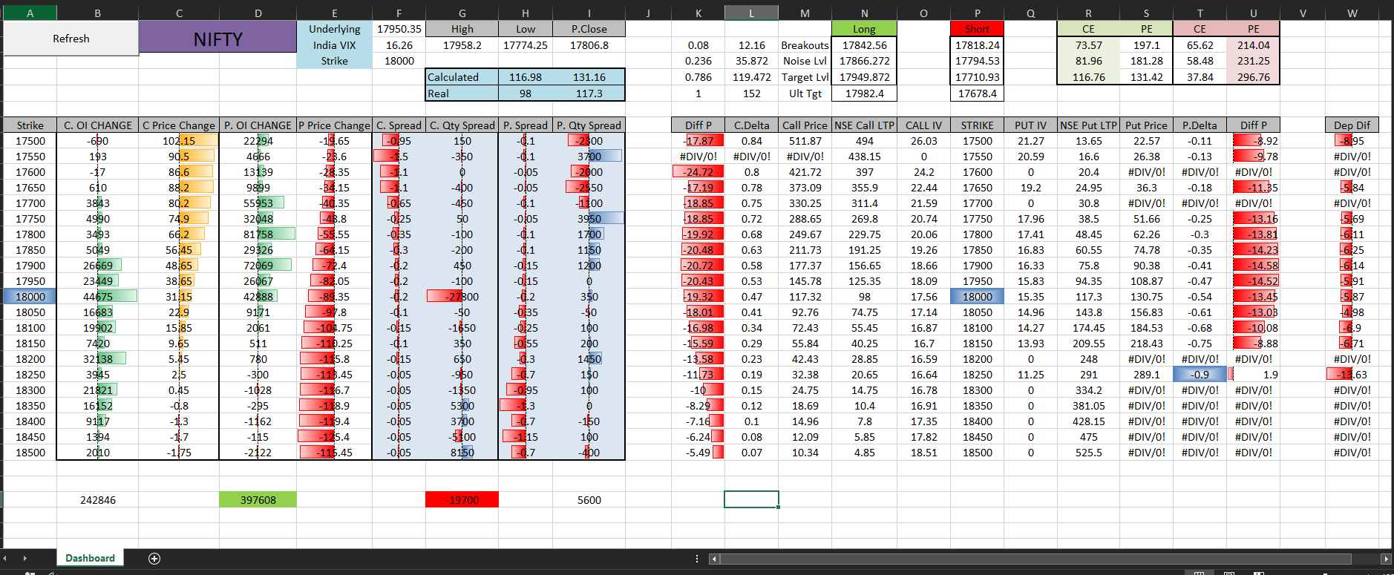Select the red -27800 C. Qty Spread cell
The height and width of the screenshot is (575, 1394).
click(x=462, y=297)
